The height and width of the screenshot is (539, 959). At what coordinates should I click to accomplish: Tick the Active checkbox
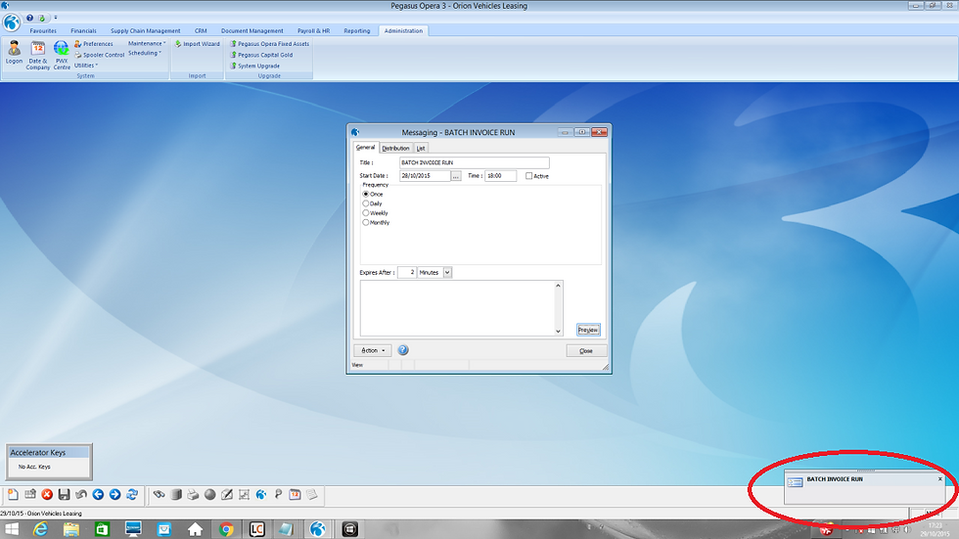[529, 176]
